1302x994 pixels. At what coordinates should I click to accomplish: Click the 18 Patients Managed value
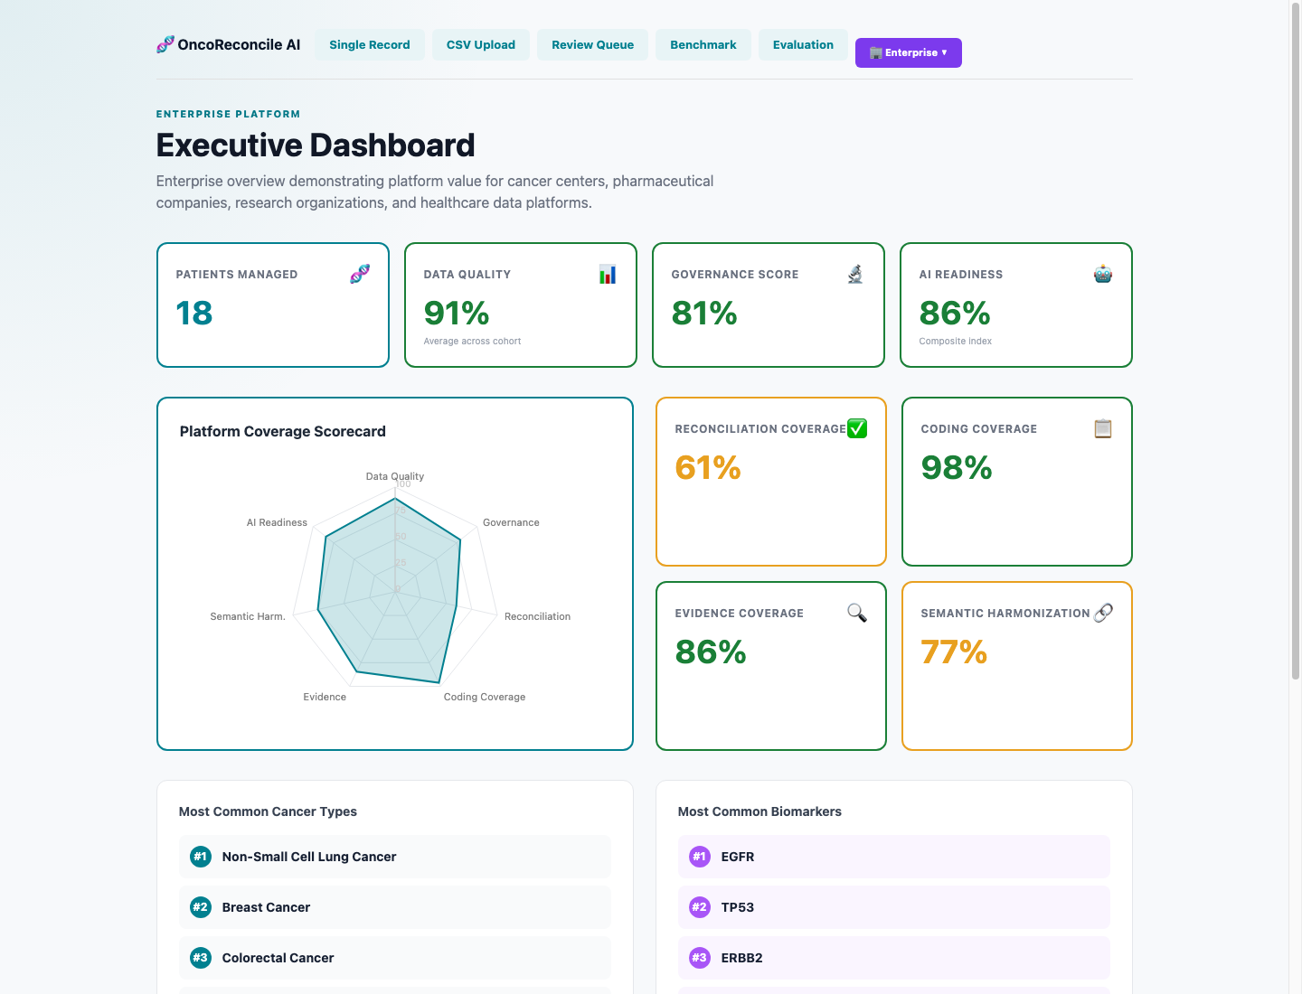[x=194, y=313]
